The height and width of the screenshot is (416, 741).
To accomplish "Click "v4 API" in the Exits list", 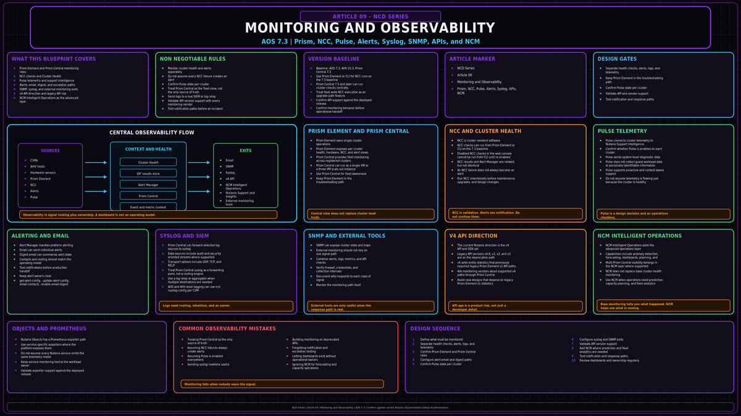I will point(230,179).
